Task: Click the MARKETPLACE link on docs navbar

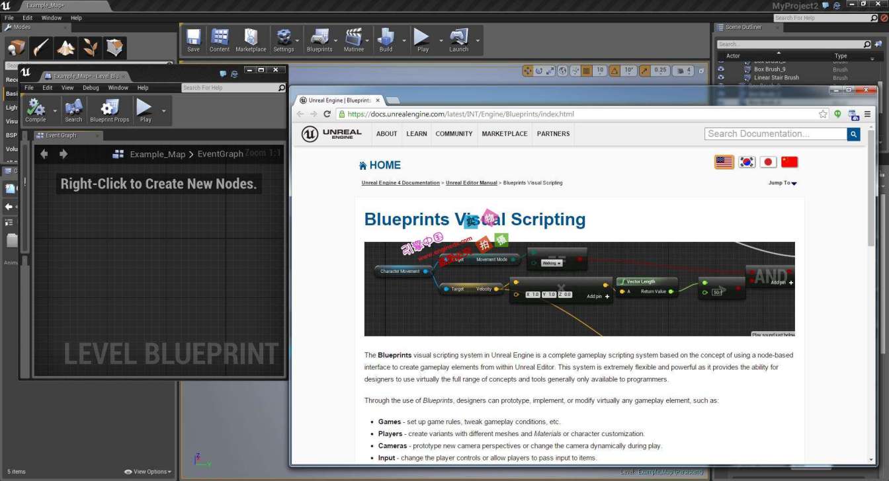Action: pyautogui.click(x=505, y=134)
